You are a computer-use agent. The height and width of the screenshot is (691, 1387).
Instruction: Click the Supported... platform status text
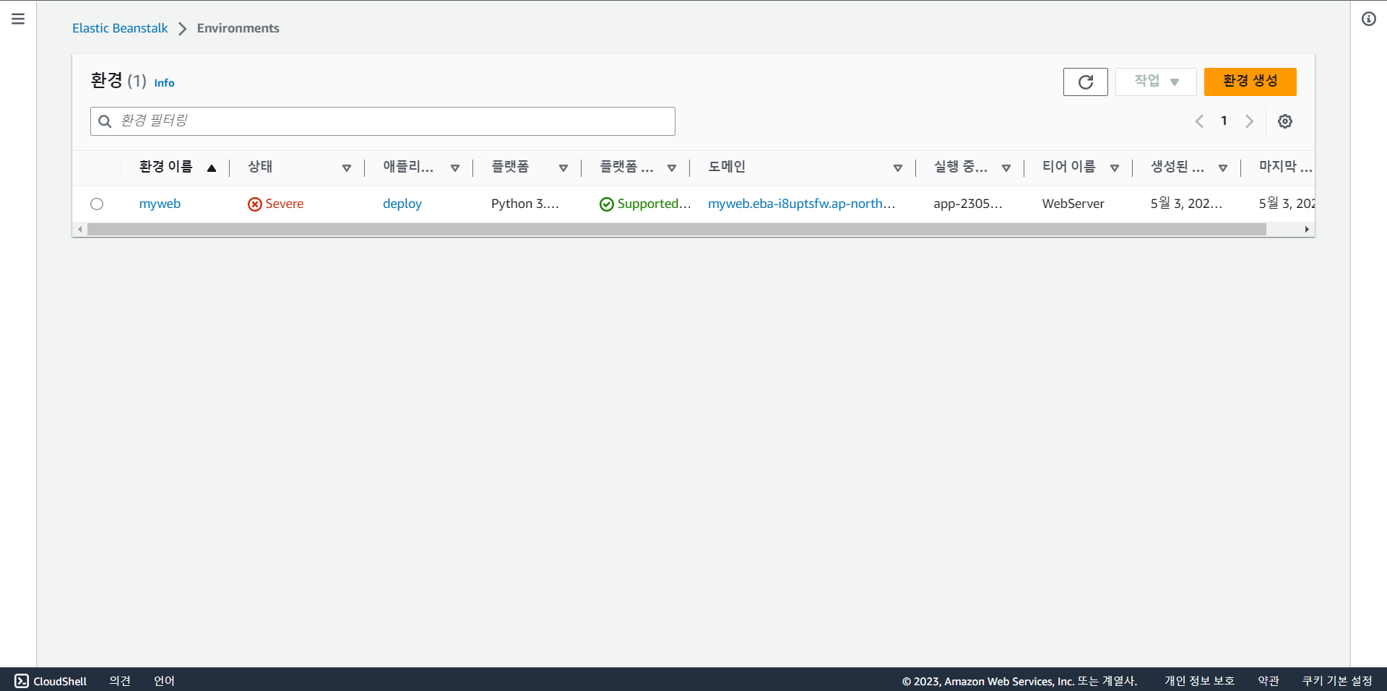(654, 204)
